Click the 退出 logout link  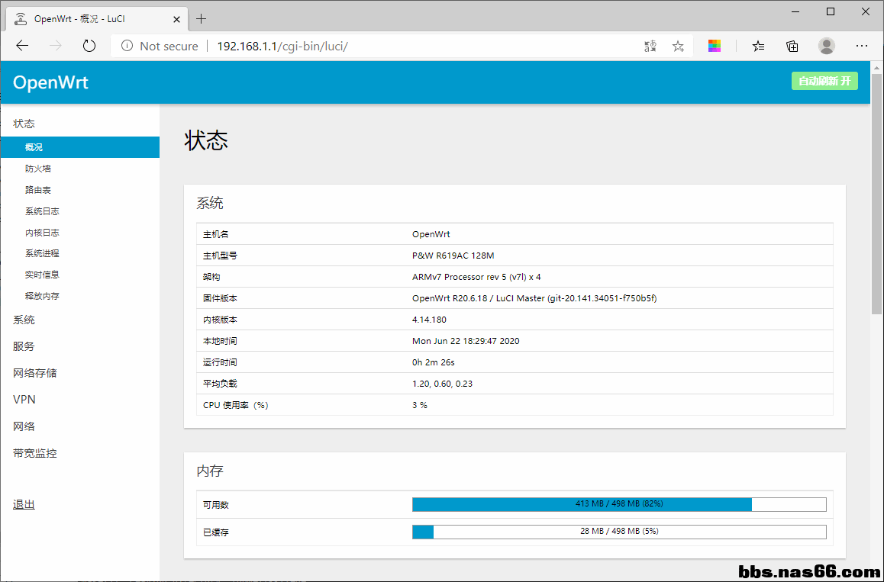click(24, 504)
